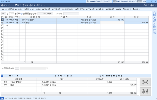Click the 현재라인인쇄 button
The height and width of the screenshot is (100, 157).
(x=145, y=82)
